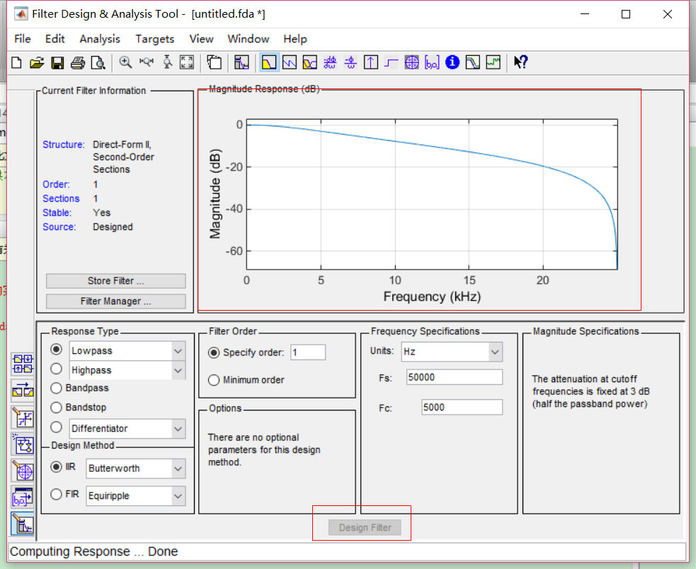The image size is (696, 569).
Task: Click the What's This help cursor icon
Action: (520, 62)
